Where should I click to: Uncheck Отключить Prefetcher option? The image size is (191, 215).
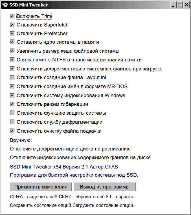[x=12, y=34]
